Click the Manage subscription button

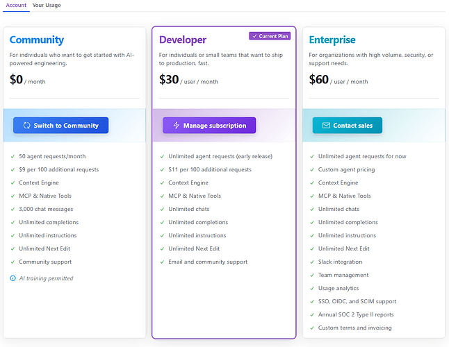coord(209,125)
